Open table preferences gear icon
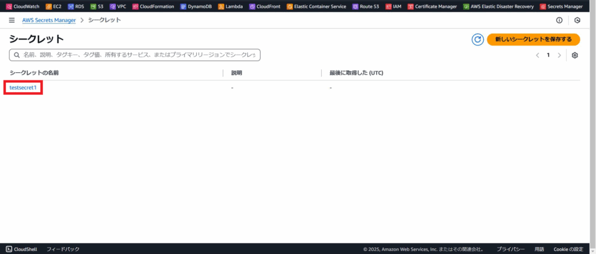596x254 pixels. pos(574,55)
